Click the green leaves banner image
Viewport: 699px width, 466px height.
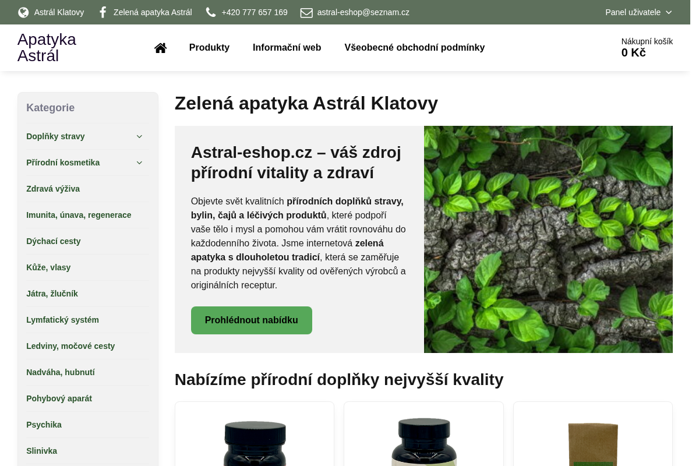(548, 239)
